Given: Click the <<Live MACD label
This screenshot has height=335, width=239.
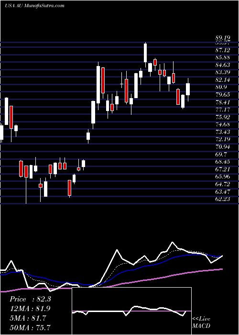Looking at the screenshot, I should [x=201, y=323].
